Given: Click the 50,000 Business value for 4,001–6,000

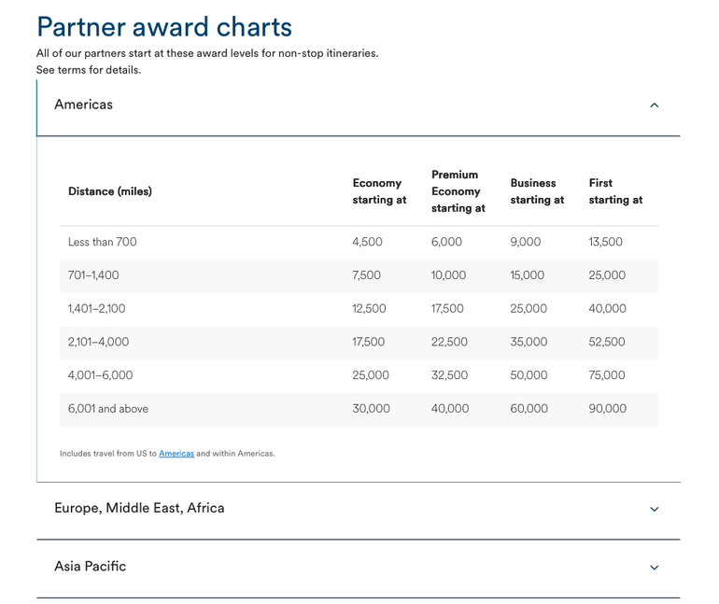Looking at the screenshot, I should (529, 375).
